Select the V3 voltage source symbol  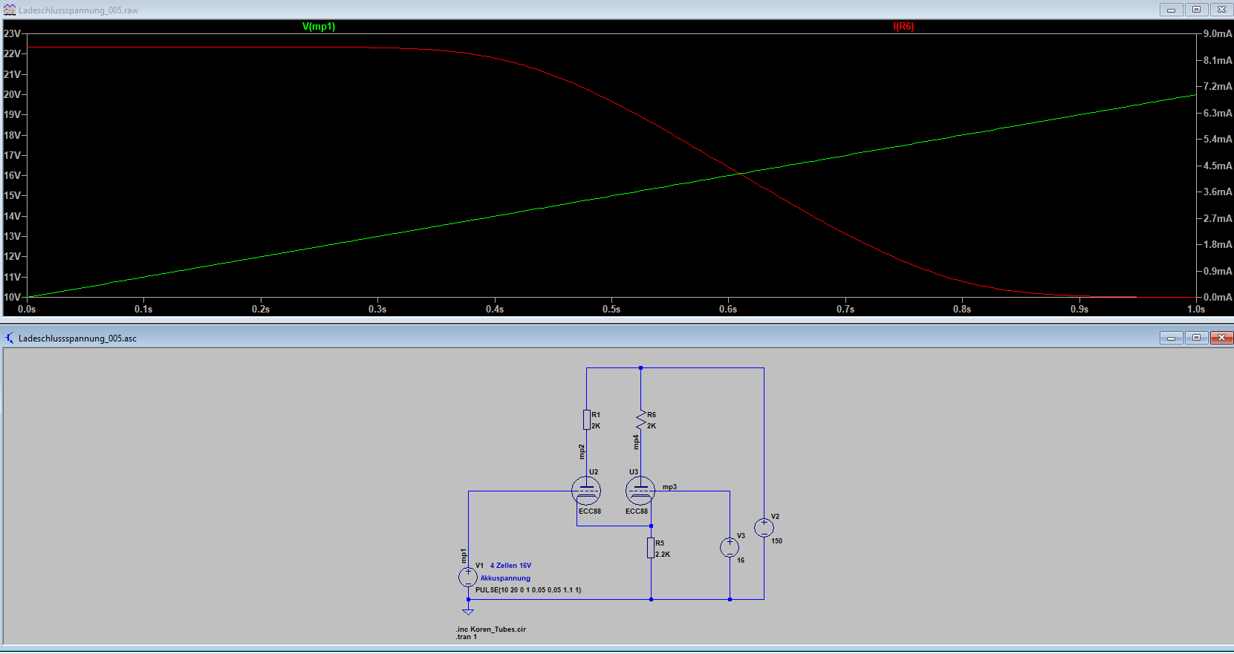click(x=730, y=548)
